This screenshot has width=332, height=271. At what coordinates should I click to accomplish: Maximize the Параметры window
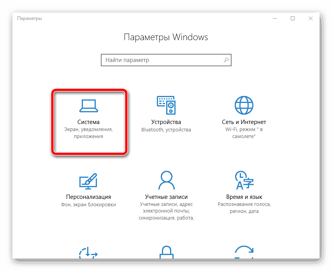[x=293, y=18]
